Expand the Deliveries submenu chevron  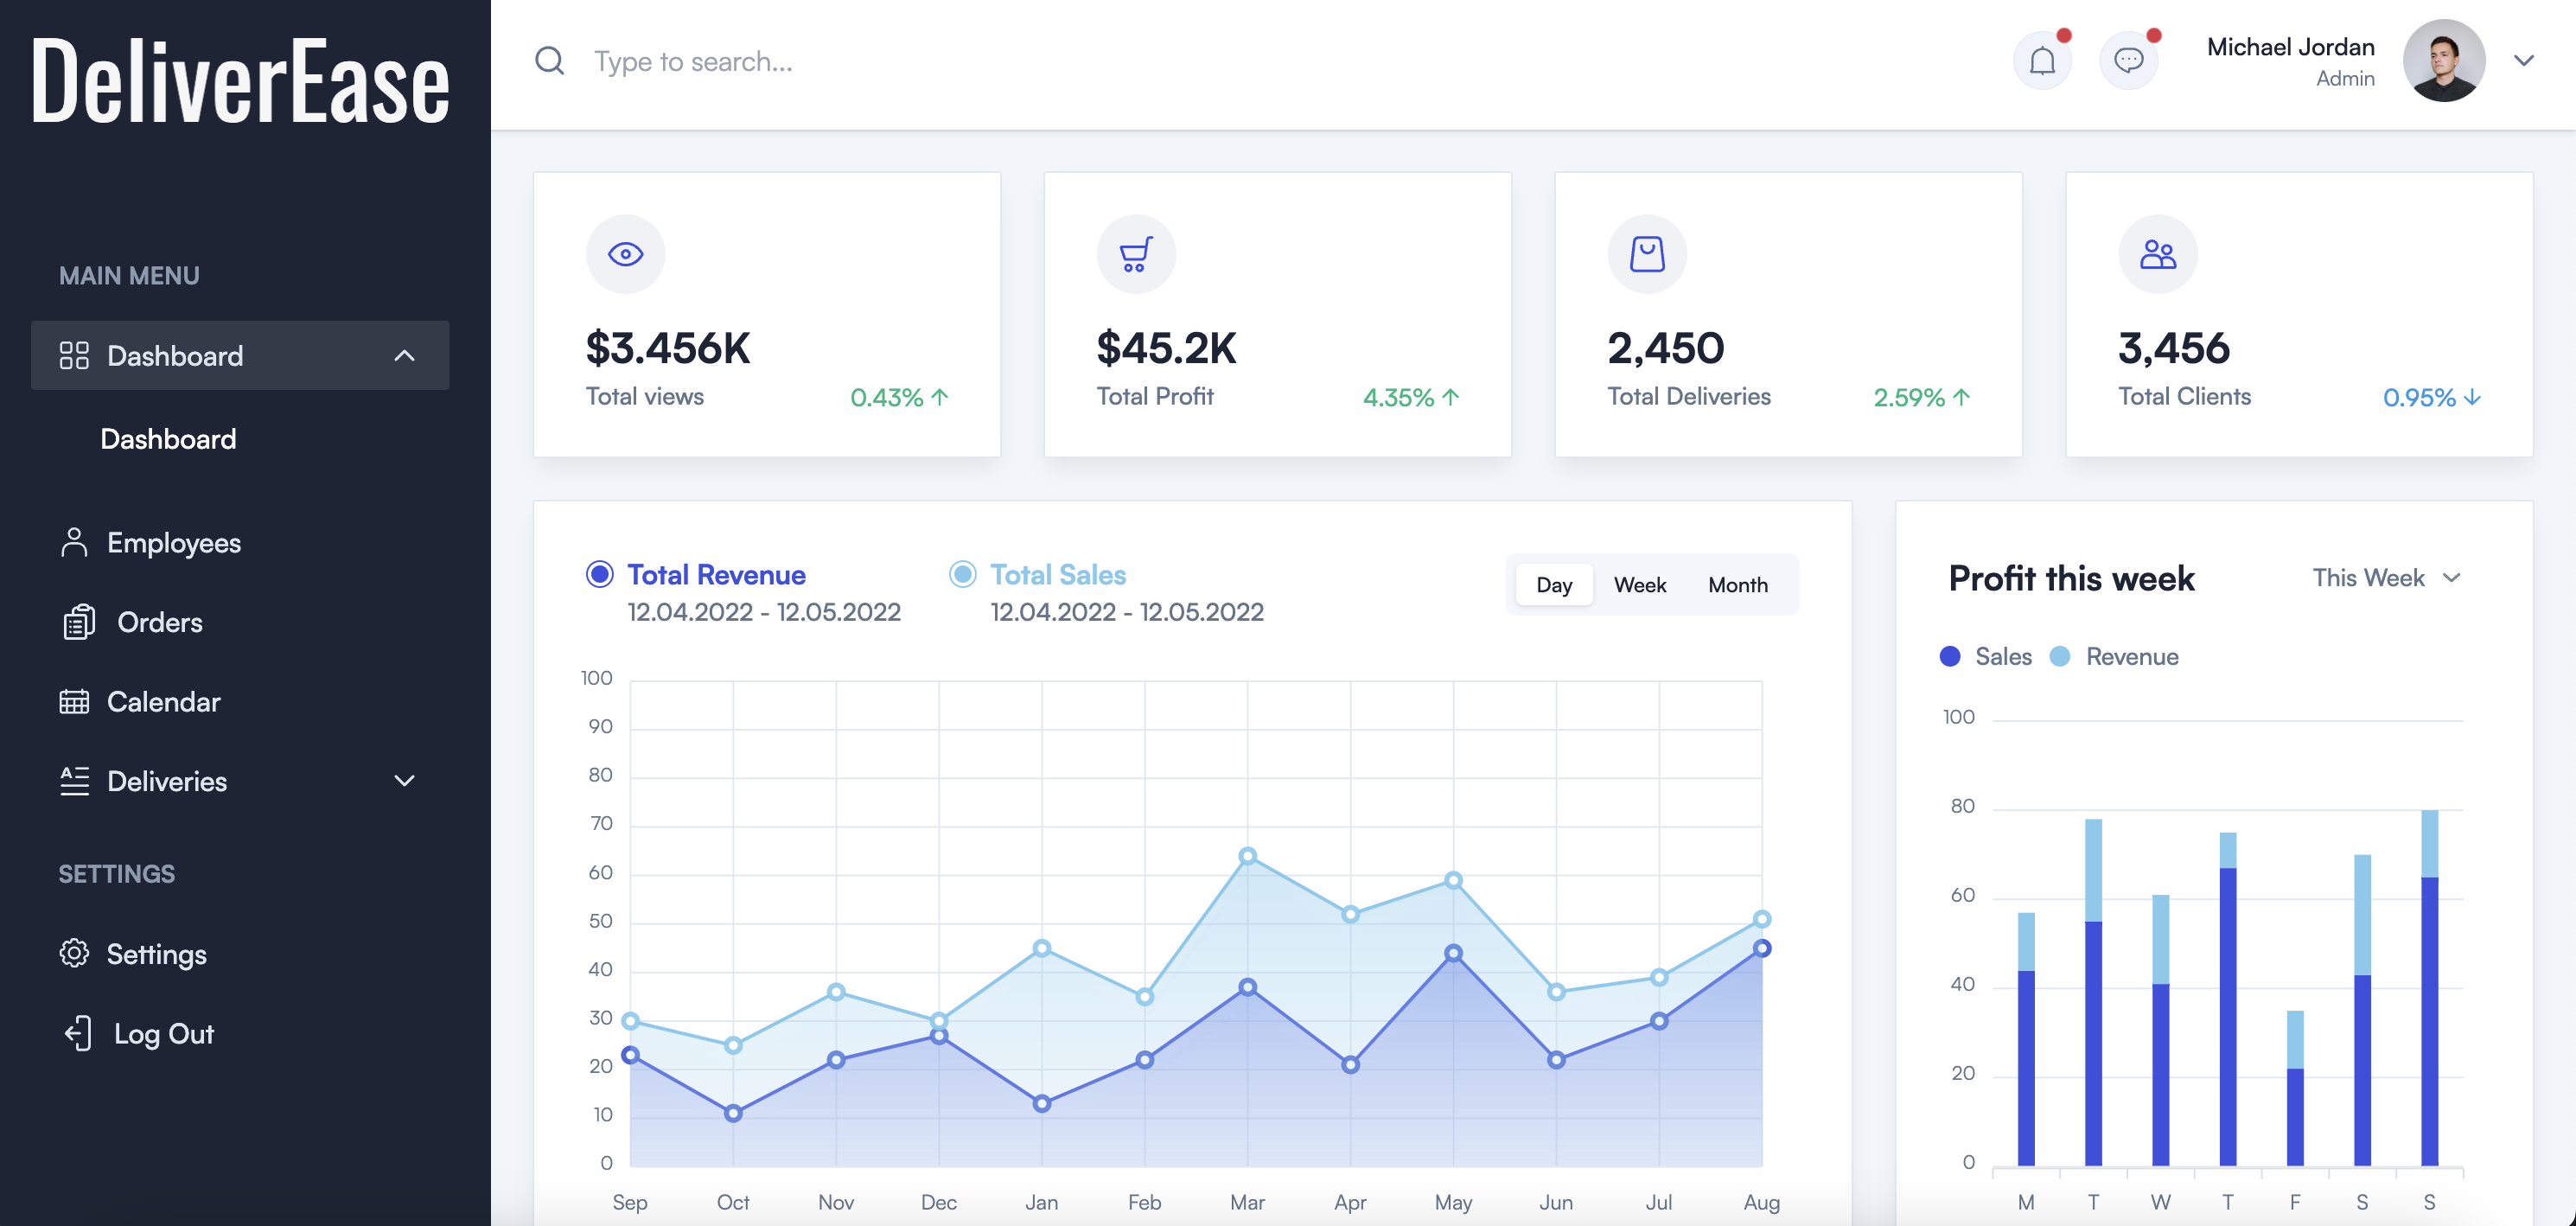pyautogui.click(x=404, y=781)
